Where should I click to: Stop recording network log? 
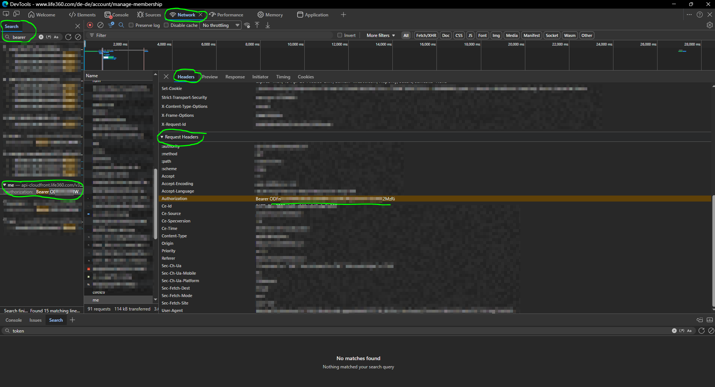click(90, 25)
